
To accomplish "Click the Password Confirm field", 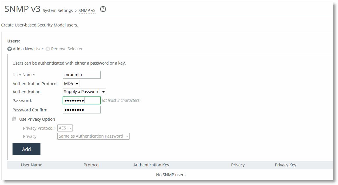I will pyautogui.click(x=82, y=110).
